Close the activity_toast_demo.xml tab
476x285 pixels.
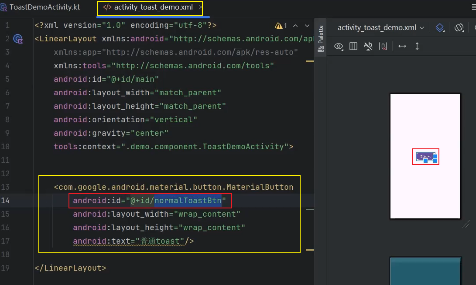(x=200, y=7)
